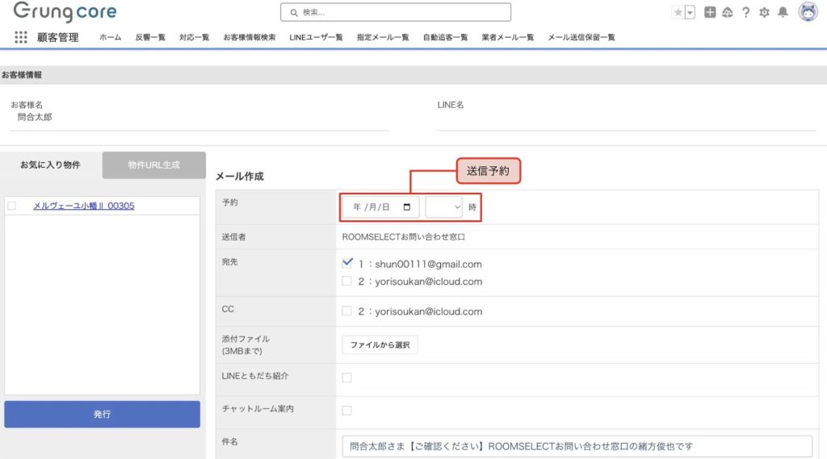Screen dimensions: 827x459
Task: Switch to the 物件URL生成 tab
Action: pyautogui.click(x=153, y=165)
